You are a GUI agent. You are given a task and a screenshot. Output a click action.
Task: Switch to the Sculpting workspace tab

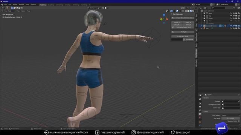tap(51, 5)
